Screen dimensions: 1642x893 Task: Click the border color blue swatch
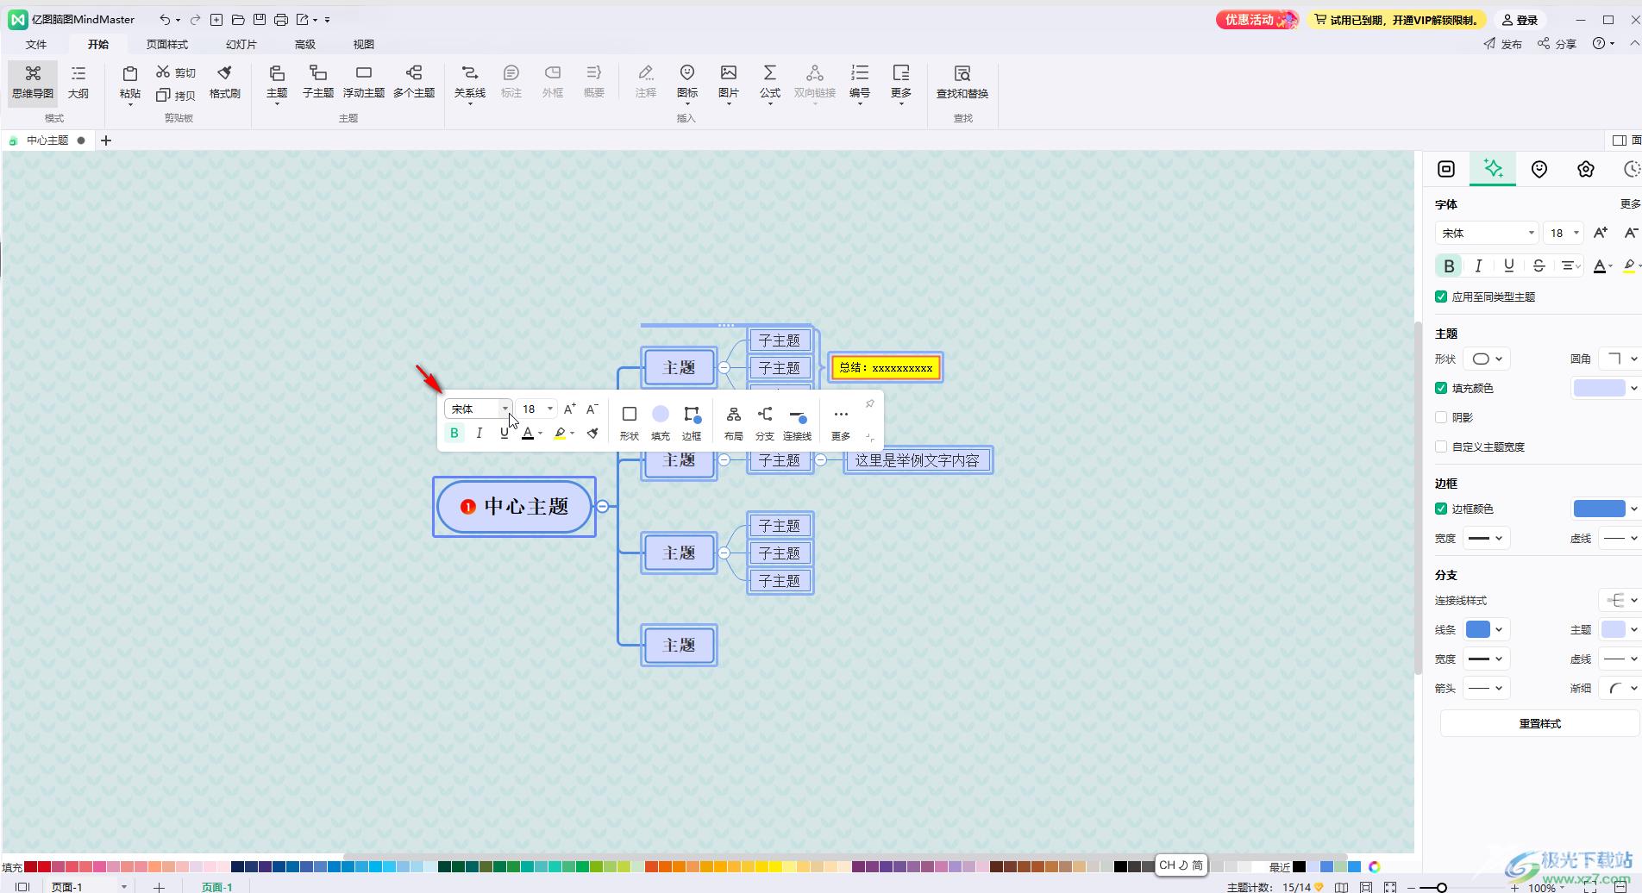point(1599,509)
